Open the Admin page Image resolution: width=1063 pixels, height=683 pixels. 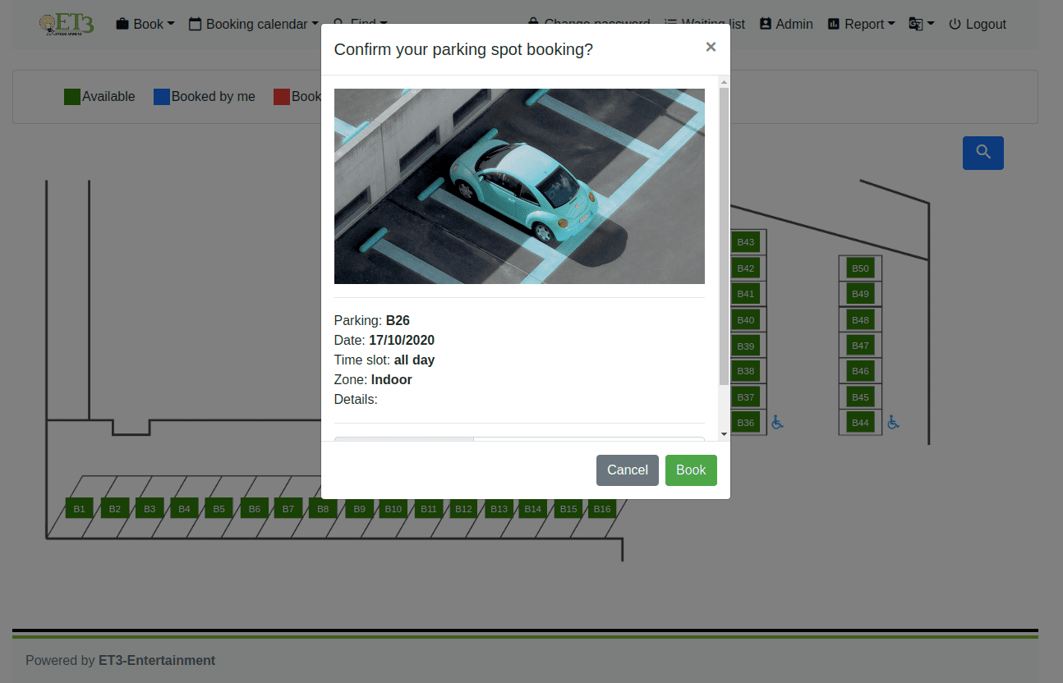[x=786, y=24]
